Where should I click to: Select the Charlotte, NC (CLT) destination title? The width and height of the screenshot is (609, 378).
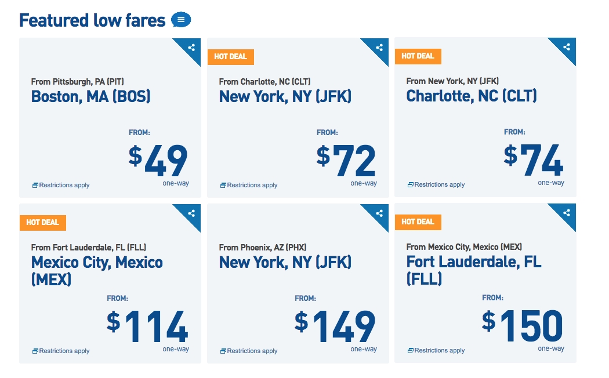click(472, 96)
